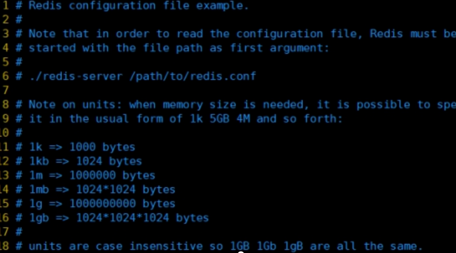Click the "4M" text on line 9
The height and width of the screenshot is (253, 456).
click(x=243, y=119)
